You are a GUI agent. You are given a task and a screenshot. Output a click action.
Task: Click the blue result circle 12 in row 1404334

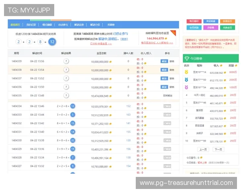click(73, 106)
